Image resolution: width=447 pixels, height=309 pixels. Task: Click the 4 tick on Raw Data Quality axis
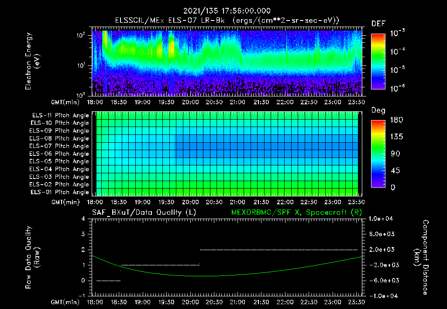click(83, 219)
